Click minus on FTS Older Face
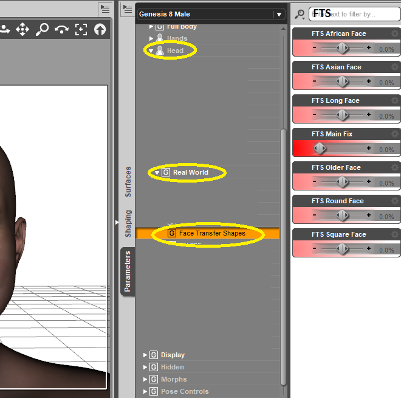 tap(314, 181)
